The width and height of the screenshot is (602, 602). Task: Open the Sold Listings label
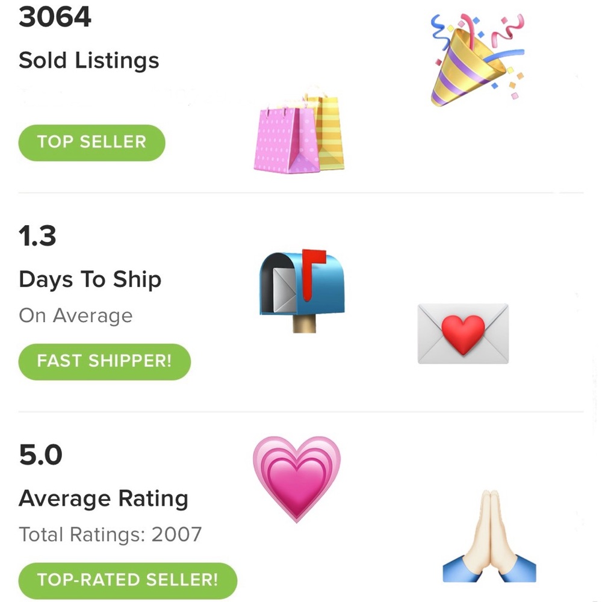(x=88, y=61)
